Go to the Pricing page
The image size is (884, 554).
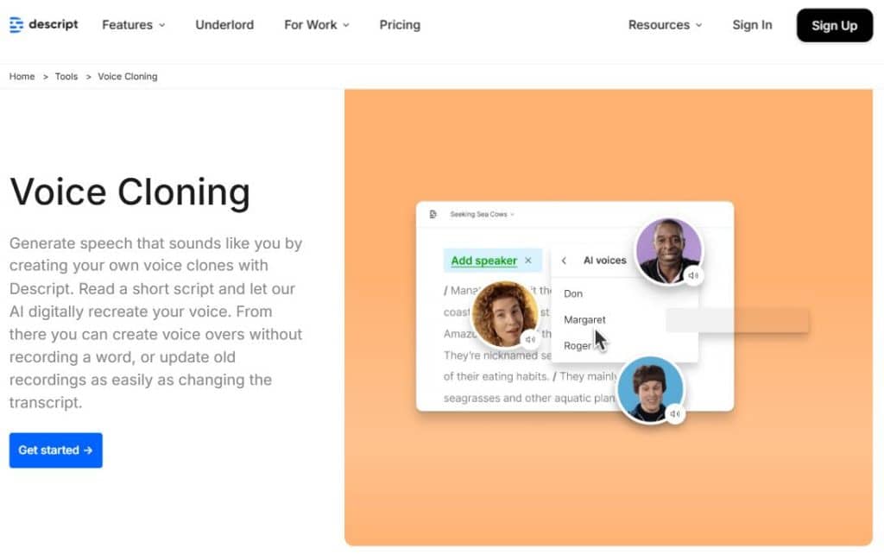(400, 25)
